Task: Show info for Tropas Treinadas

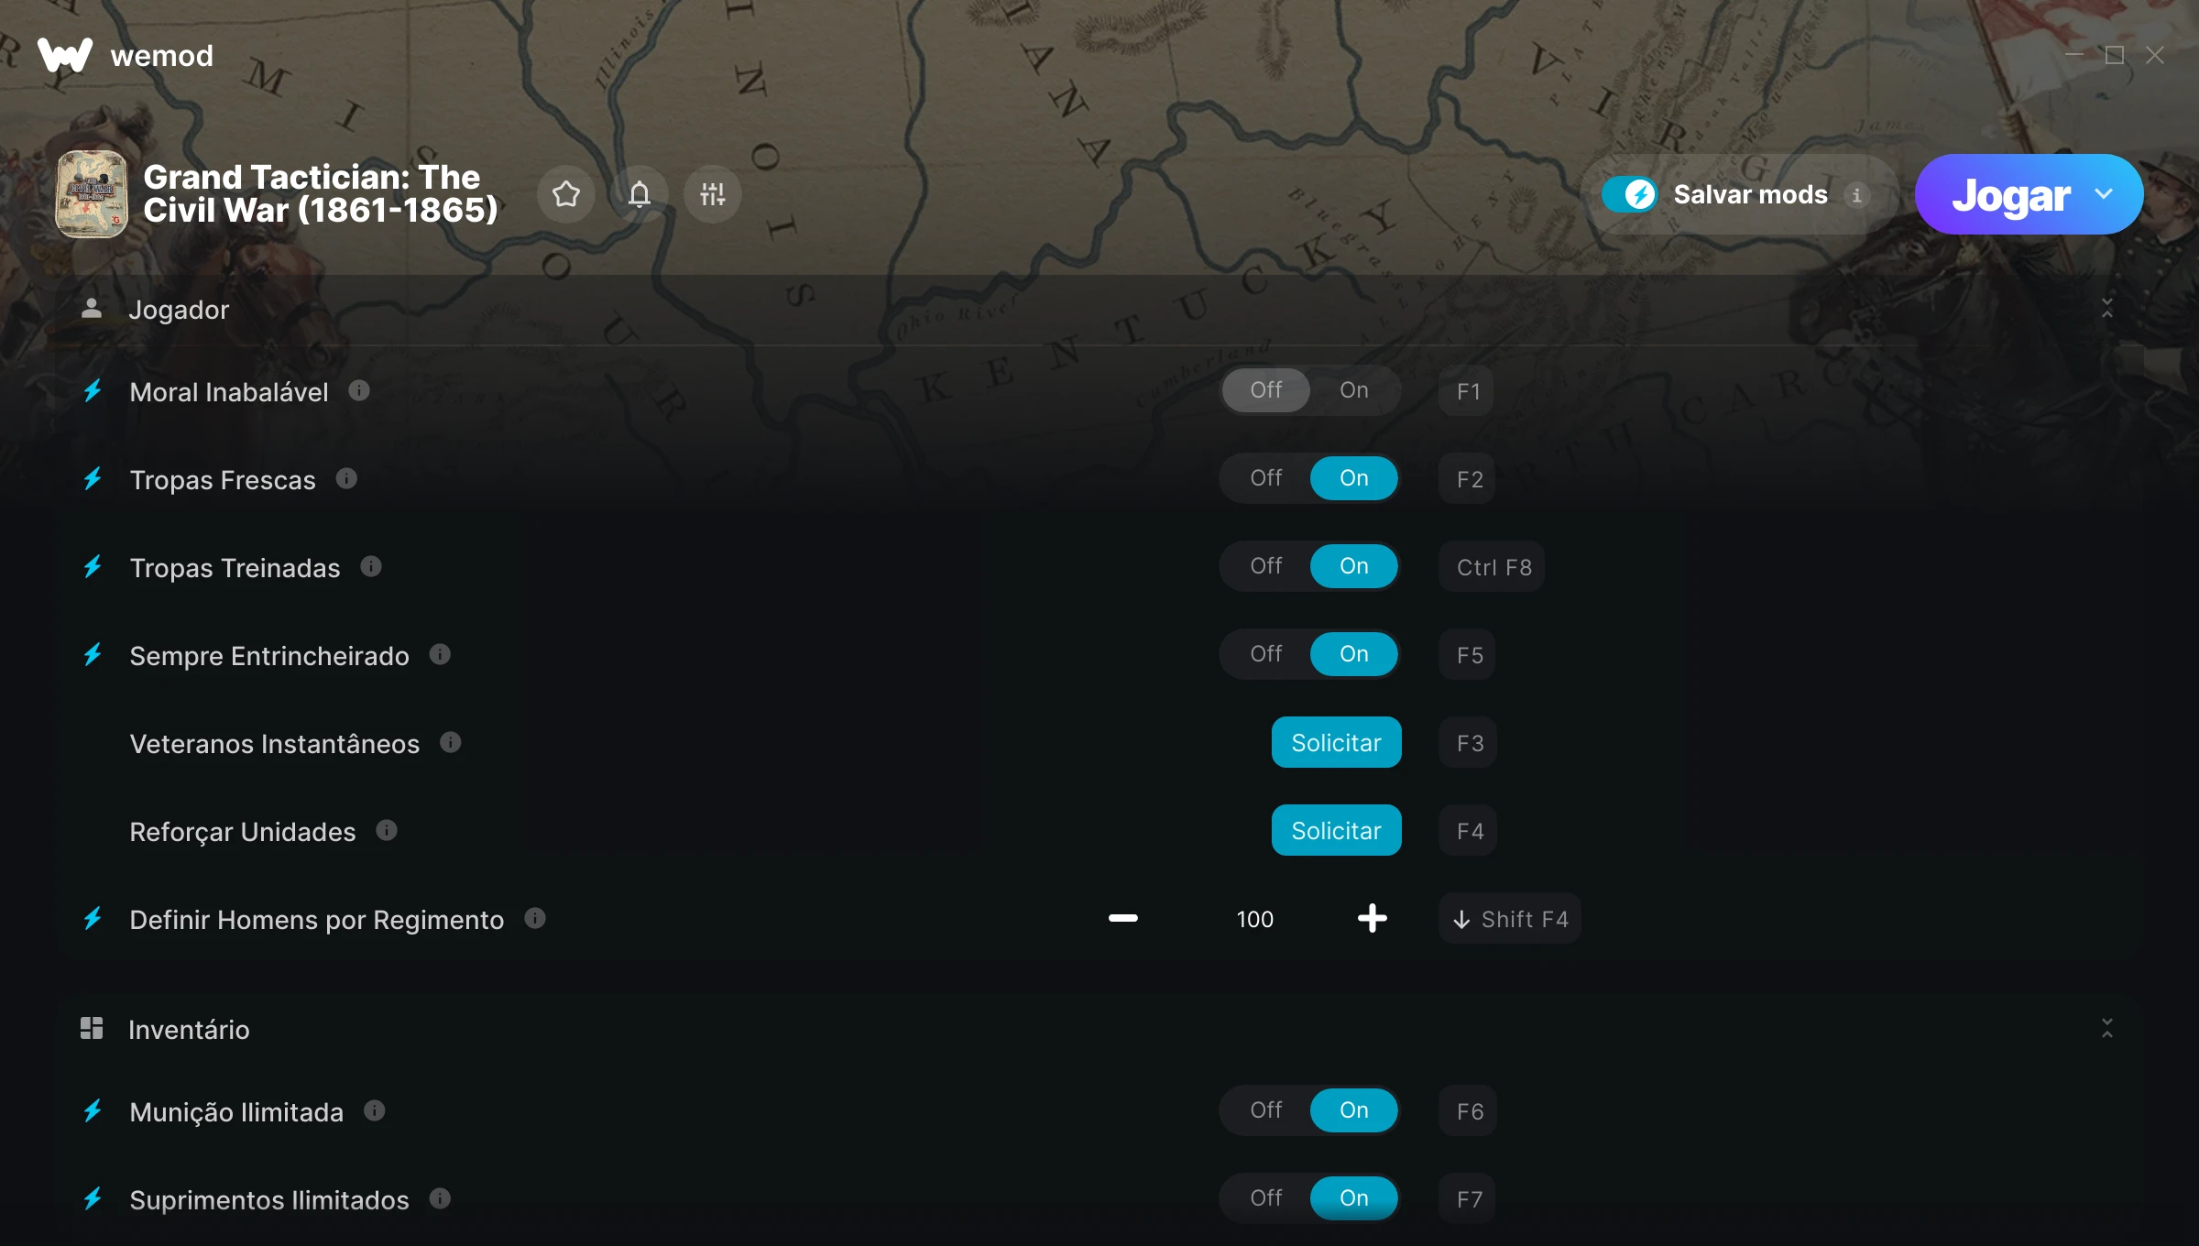Action: pos(371,566)
